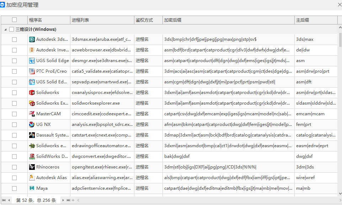Go to the first record in navigator
The height and width of the screenshot is (205, 342).
point(4,200)
